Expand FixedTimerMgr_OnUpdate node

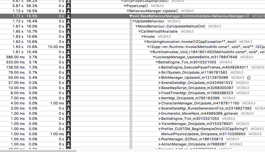[x=160, y=93]
